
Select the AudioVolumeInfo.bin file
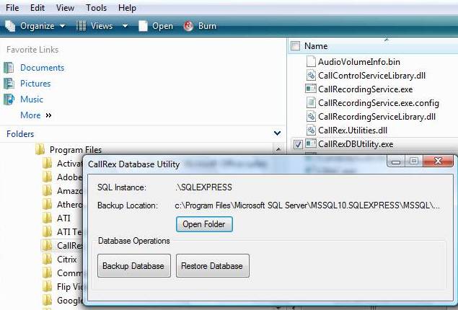359,62
